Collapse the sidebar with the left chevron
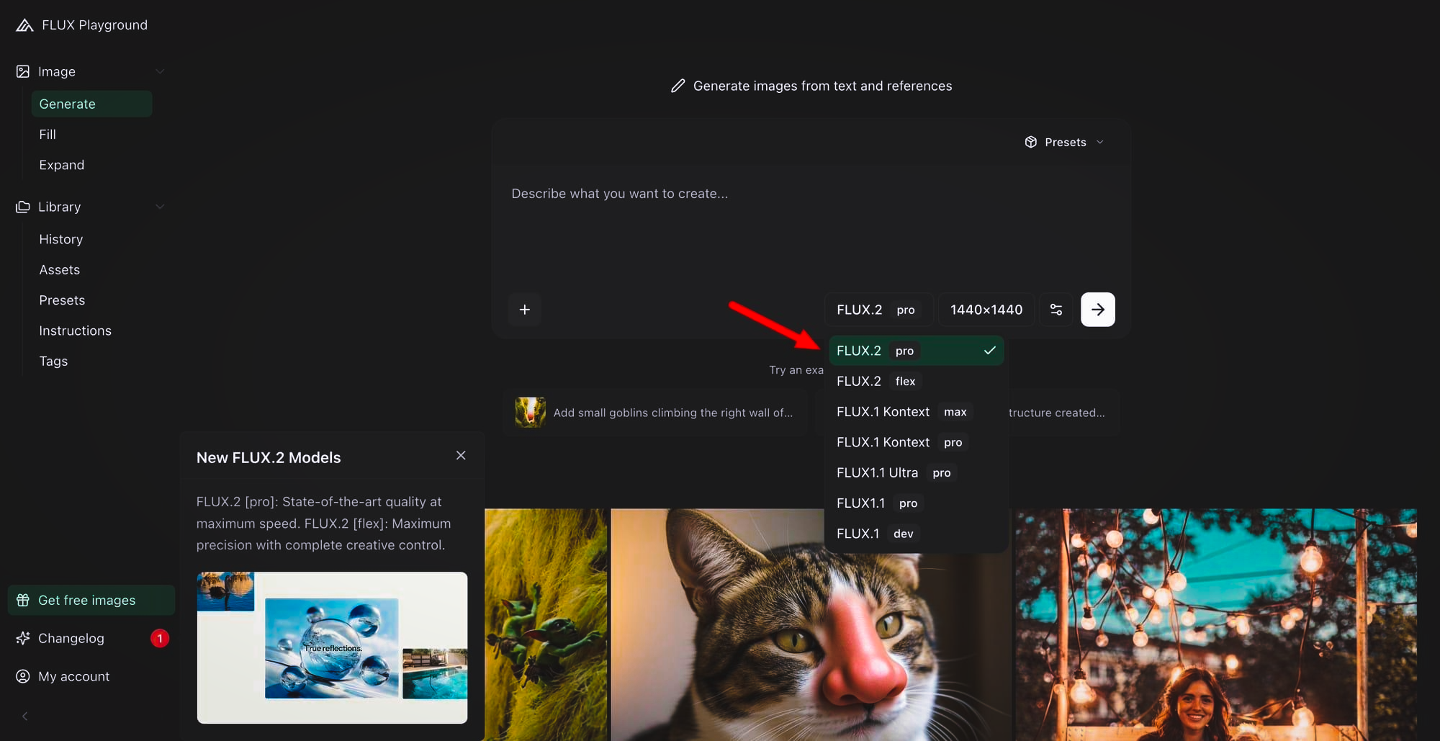 click(25, 716)
